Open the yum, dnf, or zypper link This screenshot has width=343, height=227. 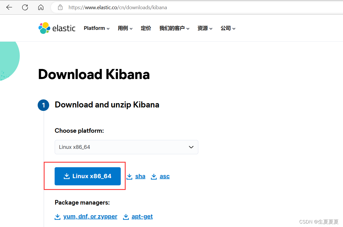(90, 216)
